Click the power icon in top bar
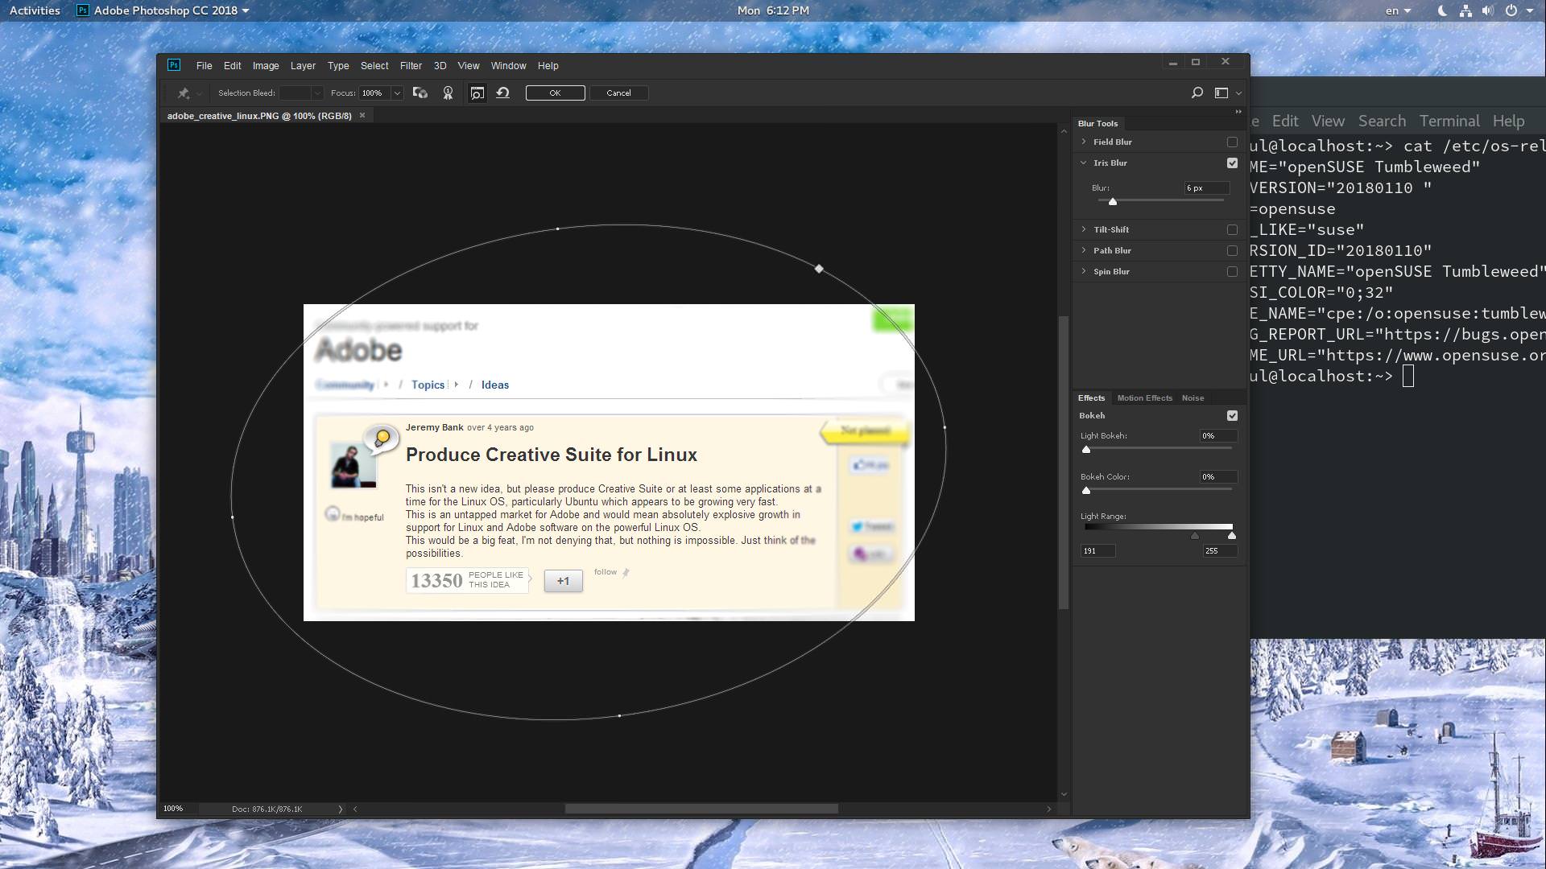The height and width of the screenshot is (869, 1546). [1511, 10]
